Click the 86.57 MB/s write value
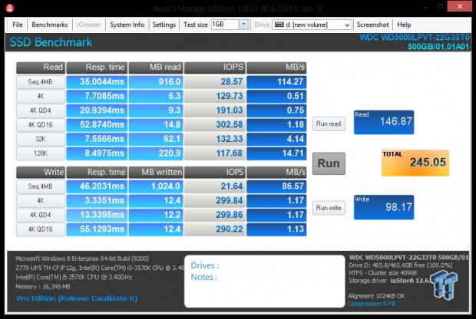Viewport: 476px width, 319px height. tap(276, 186)
